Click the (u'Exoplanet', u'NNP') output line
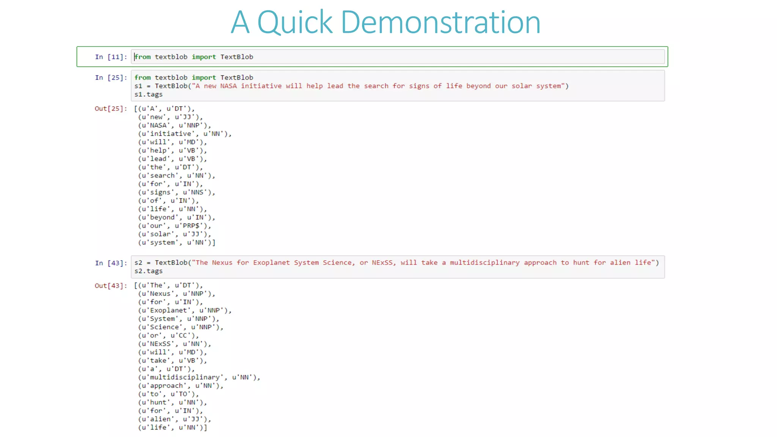777x437 pixels. coord(184,310)
